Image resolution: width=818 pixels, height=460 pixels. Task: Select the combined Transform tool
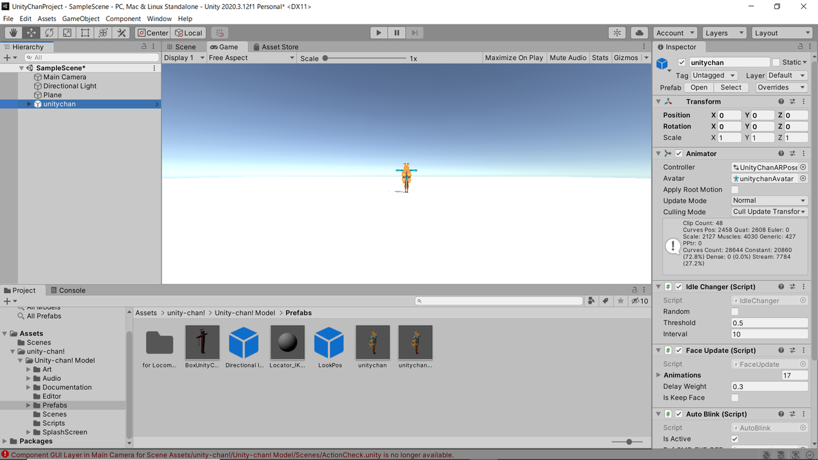click(103, 33)
